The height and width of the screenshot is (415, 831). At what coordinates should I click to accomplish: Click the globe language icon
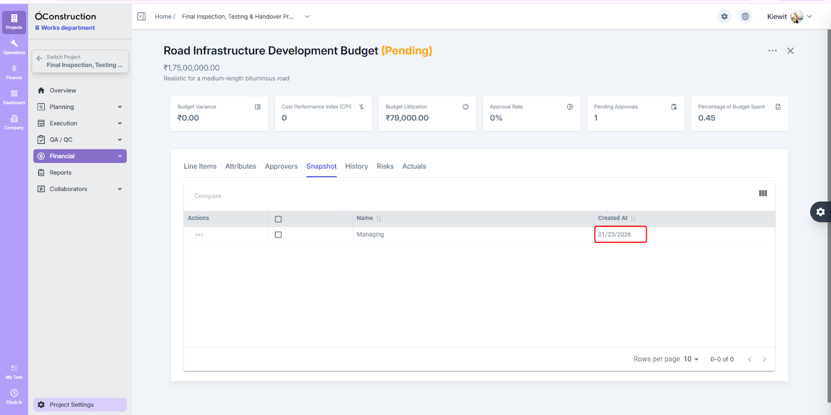[745, 17]
